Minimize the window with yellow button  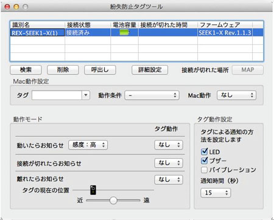[x=16, y=7]
